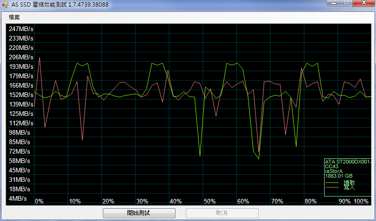The height and width of the screenshot is (221, 376).
Task: Click the 100% x-axis label
Action: (x=361, y=201)
